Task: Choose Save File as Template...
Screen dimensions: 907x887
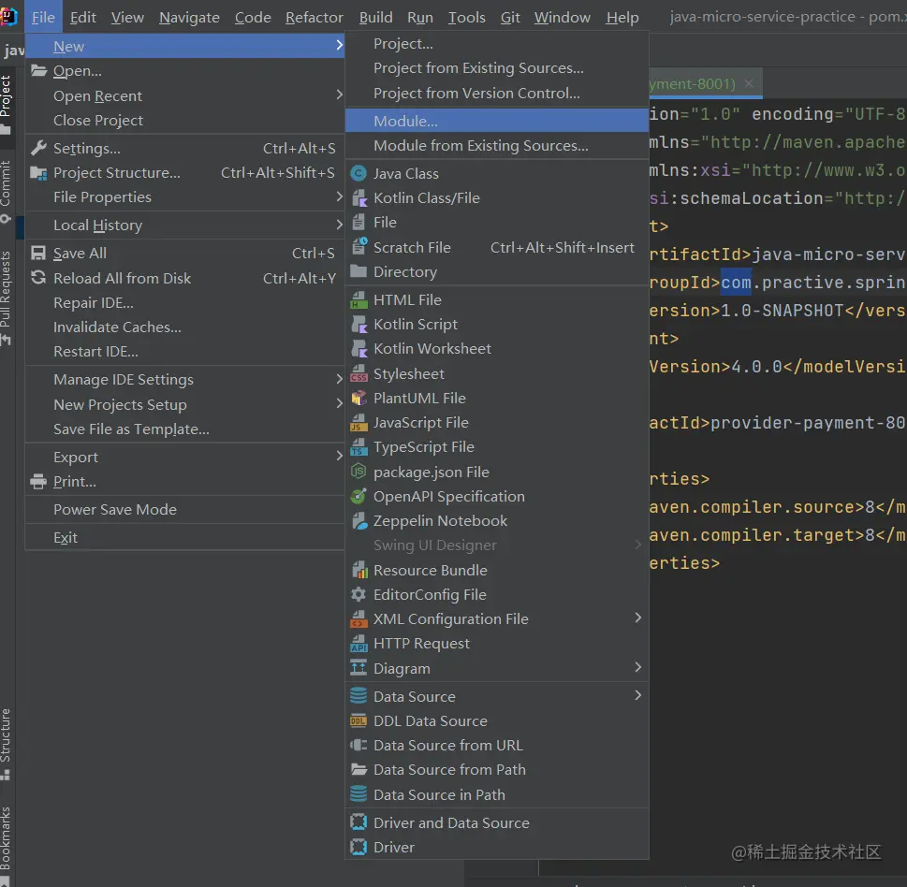Action: 185,429
